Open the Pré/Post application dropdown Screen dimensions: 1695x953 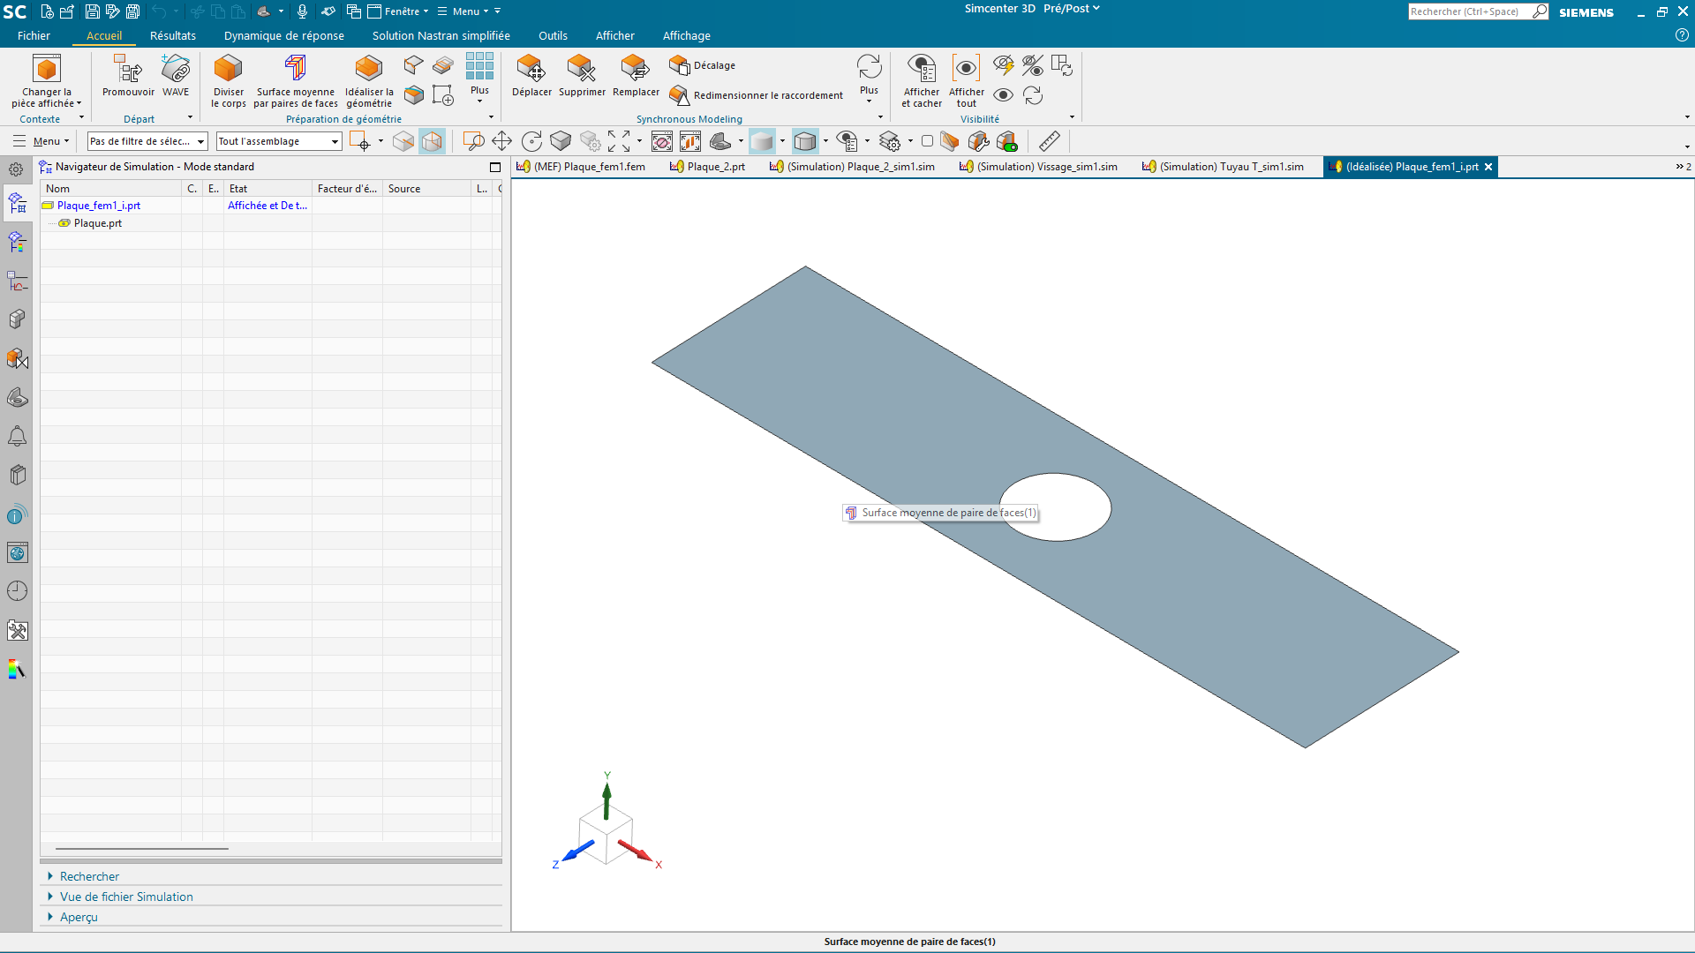pyautogui.click(x=1071, y=9)
